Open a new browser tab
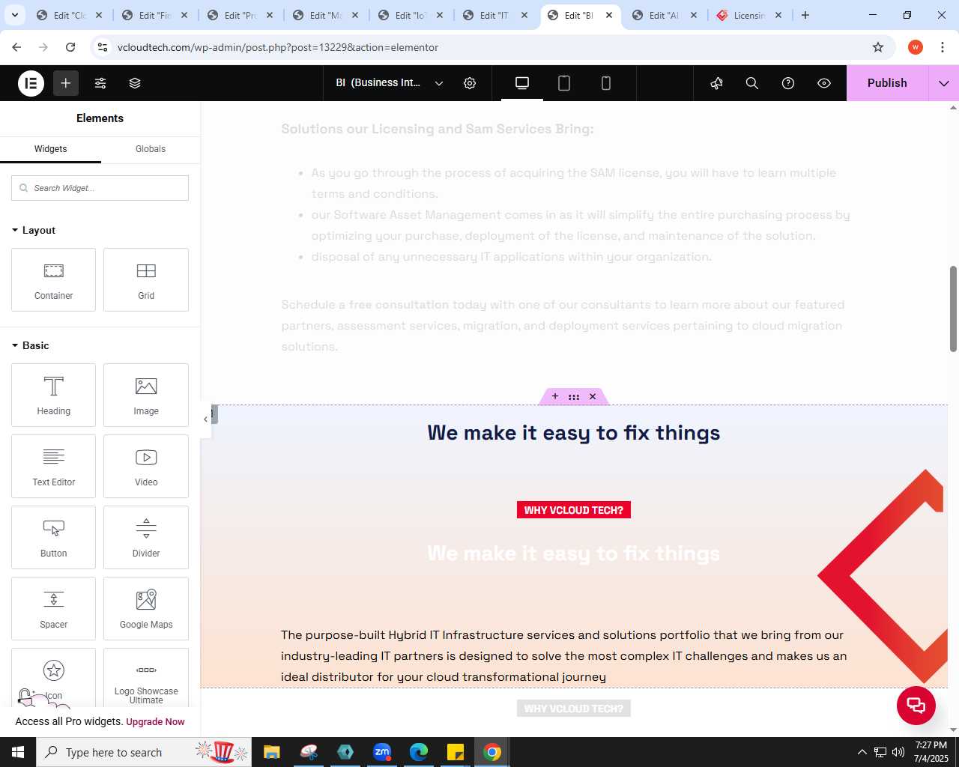 [805, 15]
